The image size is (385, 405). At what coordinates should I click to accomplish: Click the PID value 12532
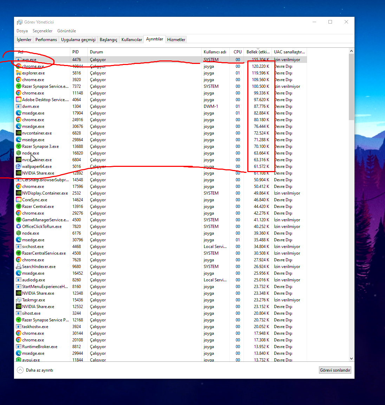[78, 307]
